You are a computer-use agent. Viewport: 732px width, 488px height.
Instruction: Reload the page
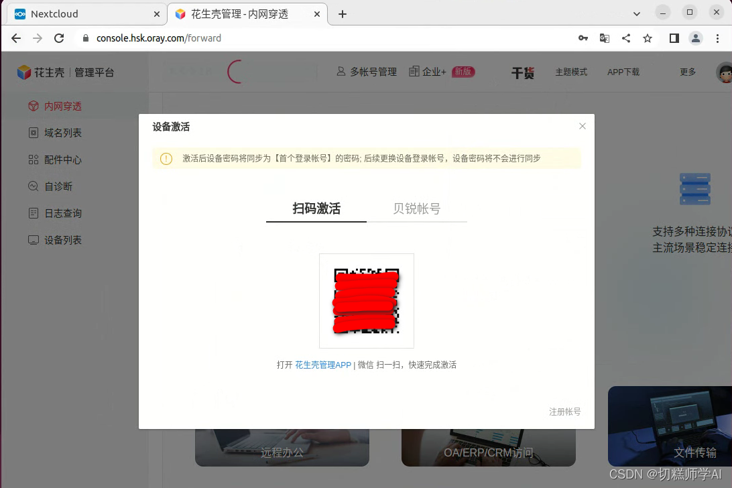point(59,38)
